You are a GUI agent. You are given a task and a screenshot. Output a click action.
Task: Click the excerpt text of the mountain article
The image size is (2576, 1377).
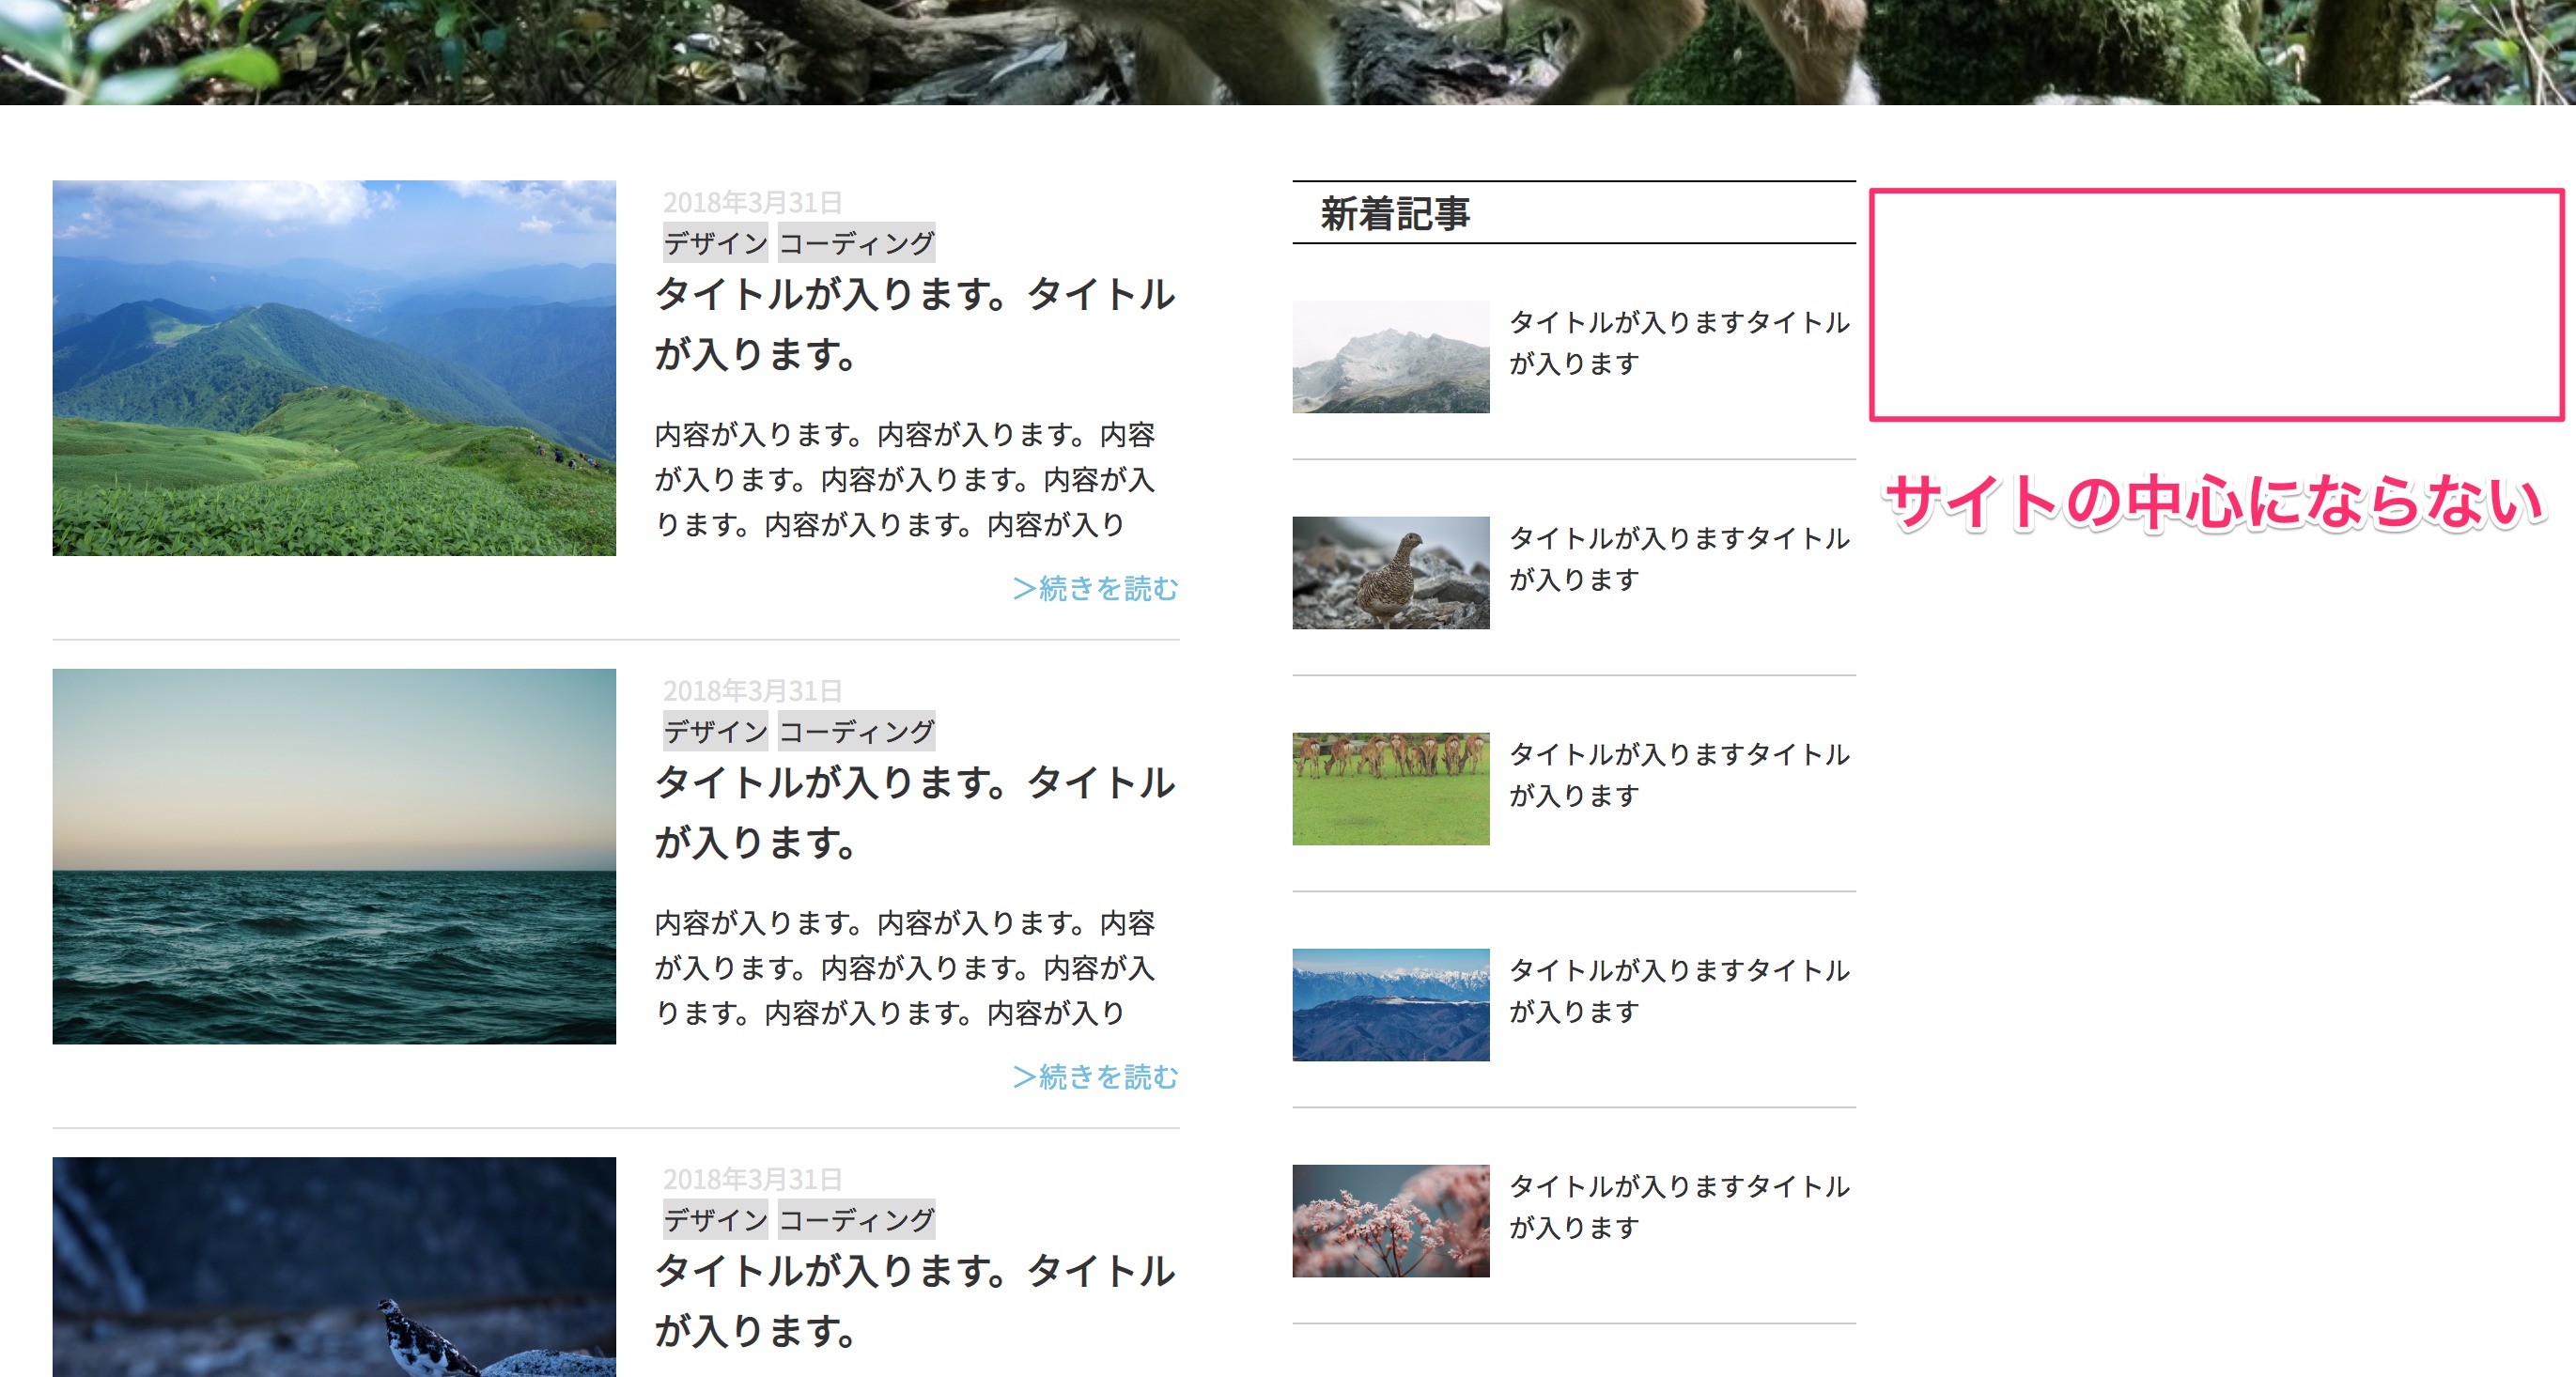905,480
